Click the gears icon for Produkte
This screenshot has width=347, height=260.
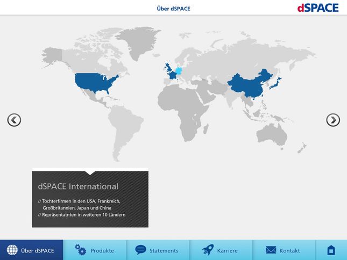tap(80, 250)
